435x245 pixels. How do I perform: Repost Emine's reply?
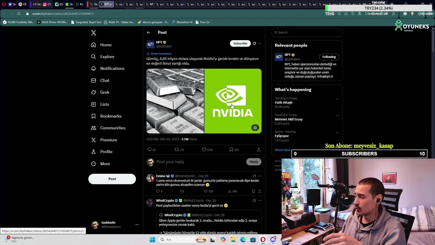point(182,191)
